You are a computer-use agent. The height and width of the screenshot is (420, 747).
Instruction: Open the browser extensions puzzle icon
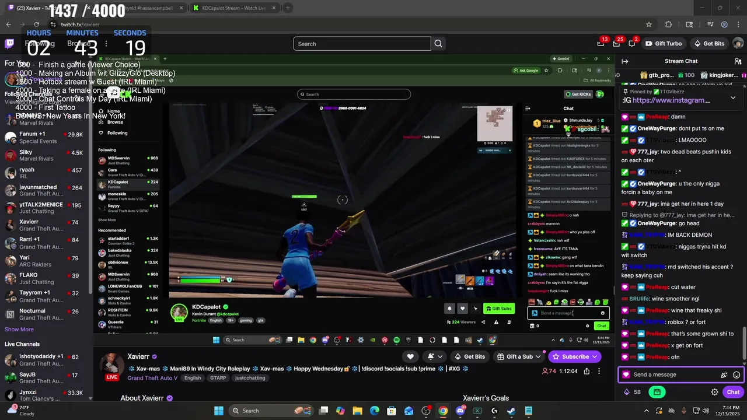tap(669, 24)
